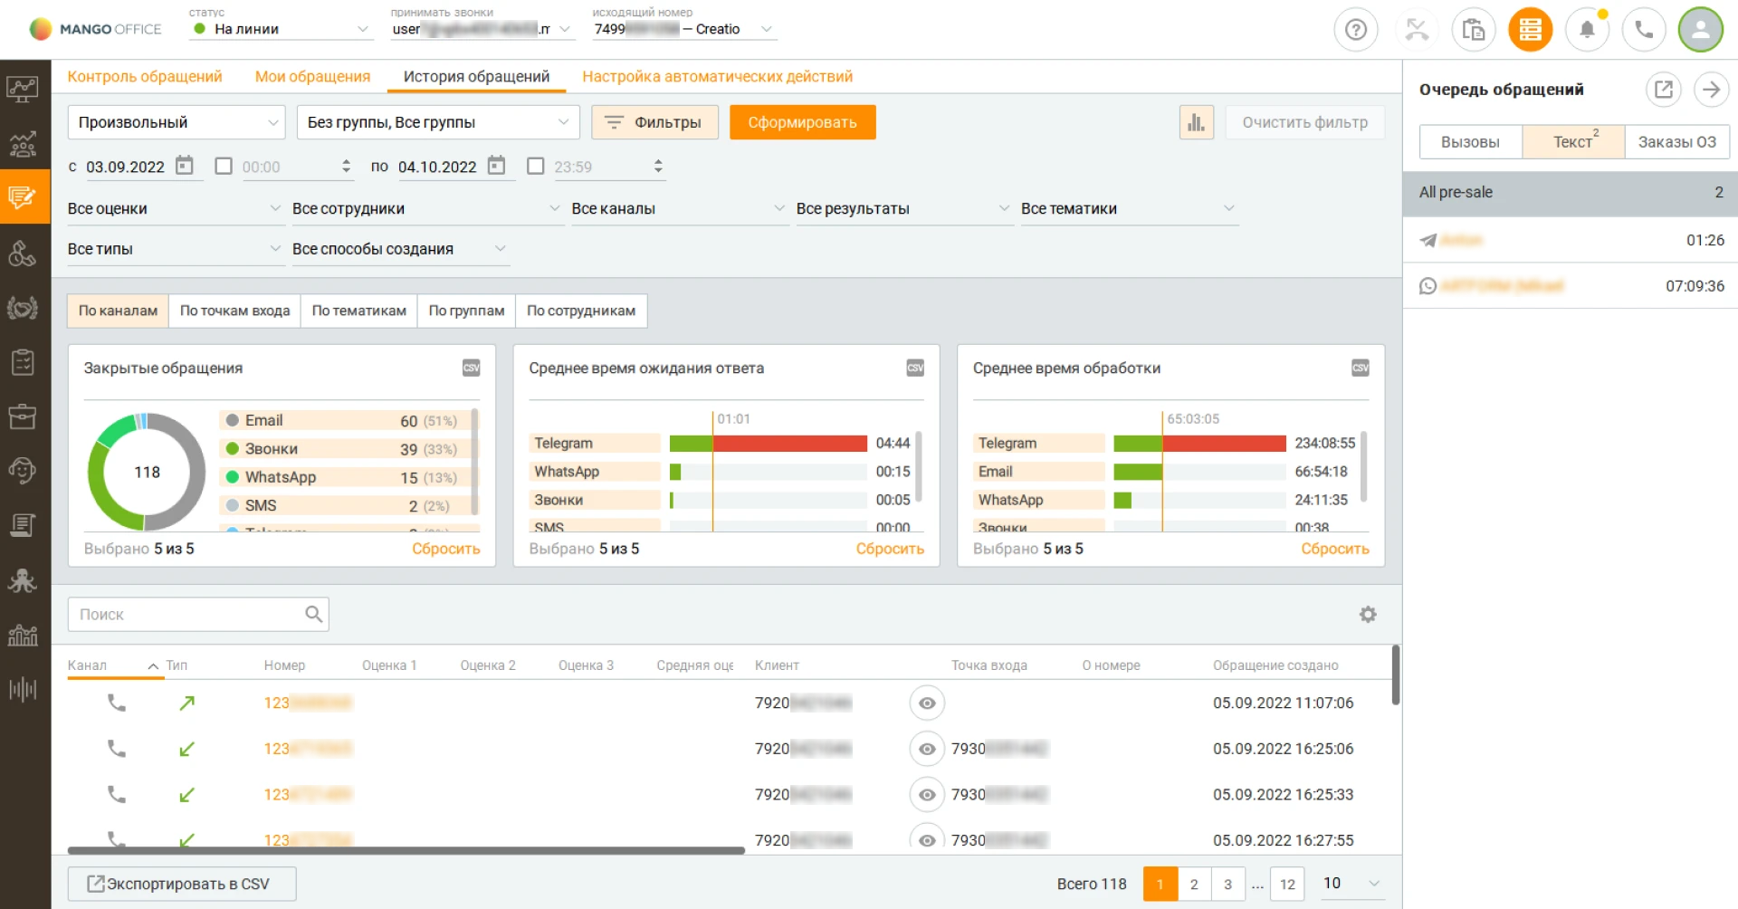
Task: Open table column settings gear
Action: pos(1368,615)
